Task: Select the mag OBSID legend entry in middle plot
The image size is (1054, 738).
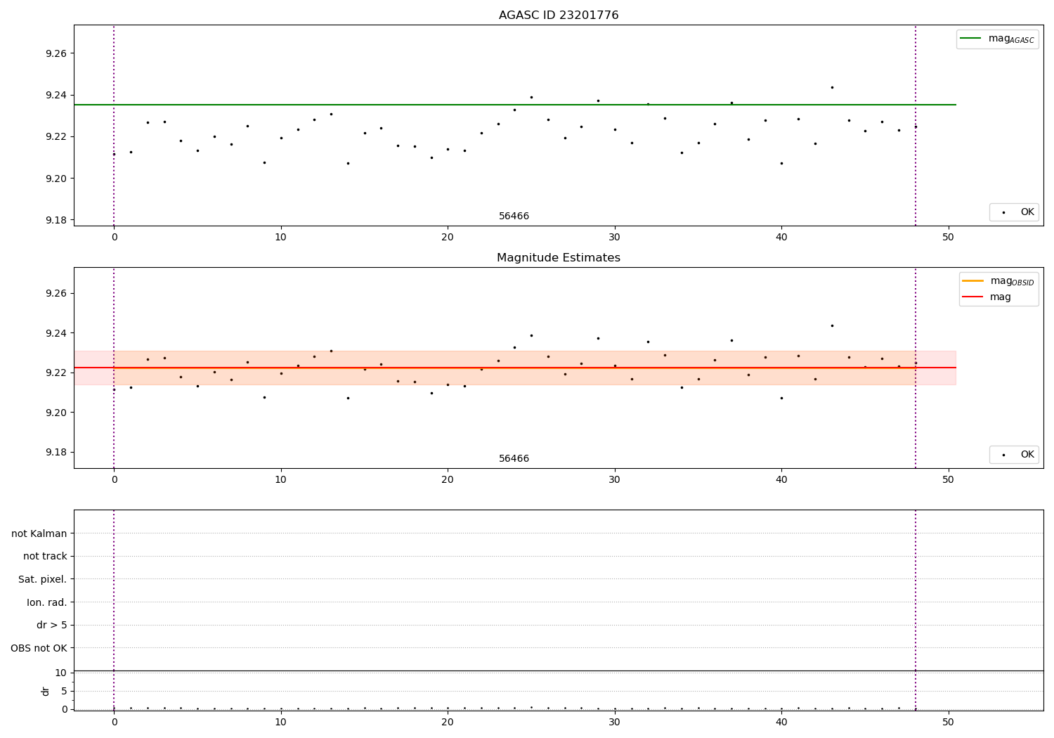Action: pos(998,281)
